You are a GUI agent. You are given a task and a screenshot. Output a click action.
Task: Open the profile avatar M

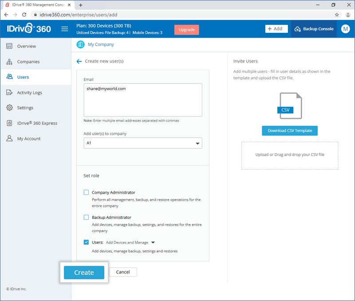(x=345, y=29)
